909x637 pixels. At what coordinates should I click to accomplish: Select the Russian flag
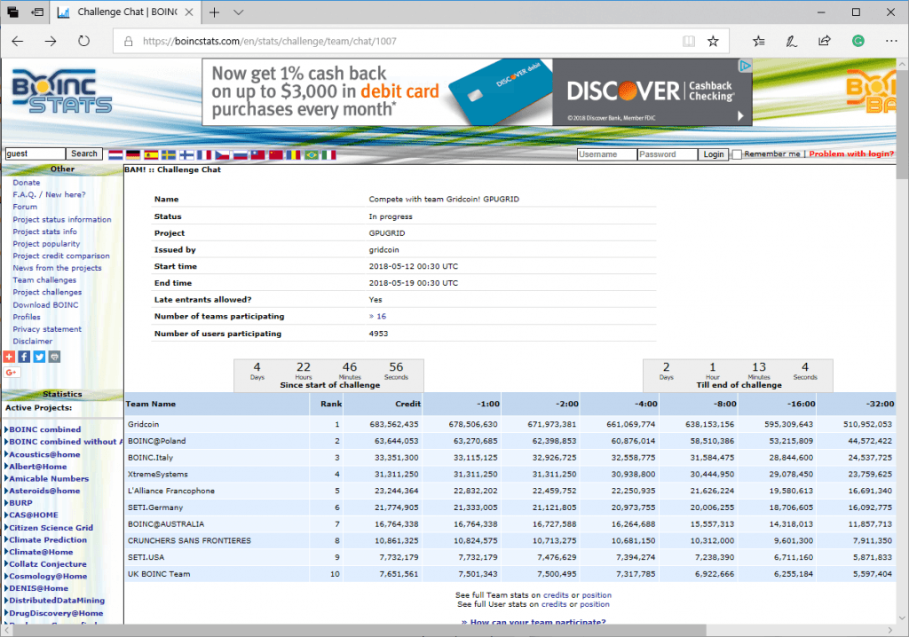[x=240, y=154]
